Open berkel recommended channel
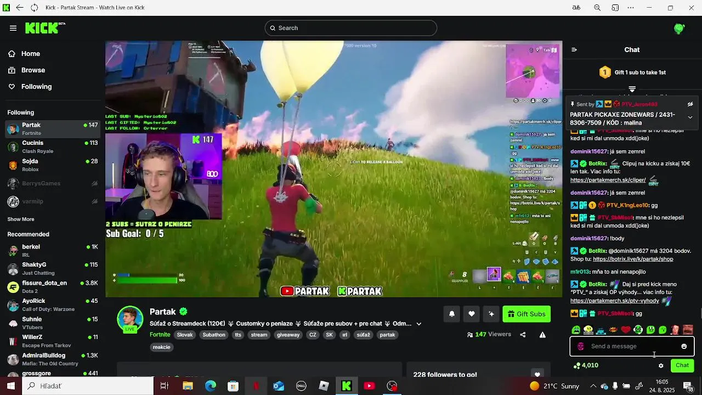Viewport: 702px width, 395px height. tap(53, 251)
